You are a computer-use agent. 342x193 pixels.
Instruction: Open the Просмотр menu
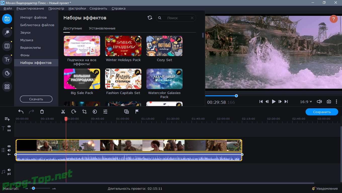56,8
